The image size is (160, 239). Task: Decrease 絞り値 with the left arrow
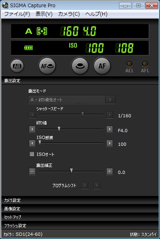(x=32, y=129)
